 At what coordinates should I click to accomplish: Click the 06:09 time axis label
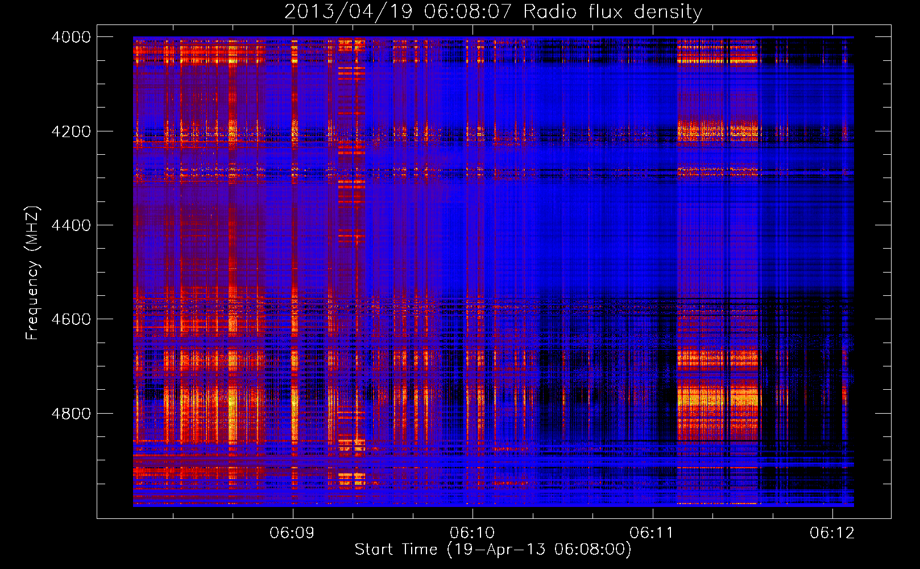coord(292,533)
